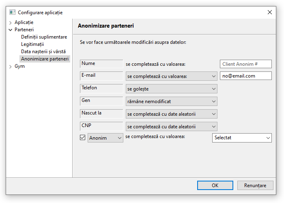The image size is (284, 203).
Task: Click the Configurare aplicație window icon
Action: point(12,12)
